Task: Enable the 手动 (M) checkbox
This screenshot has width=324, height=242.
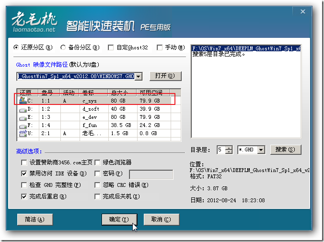Action: click(x=160, y=48)
